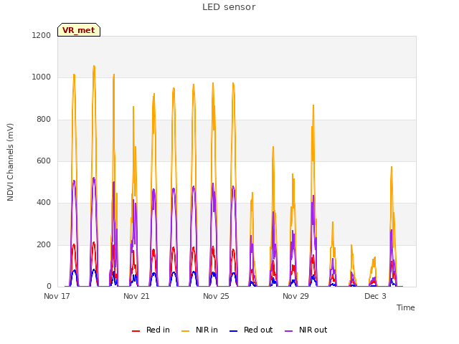Click the 600 y-axis label
This screenshot has height=344, width=459.
tap(44, 161)
